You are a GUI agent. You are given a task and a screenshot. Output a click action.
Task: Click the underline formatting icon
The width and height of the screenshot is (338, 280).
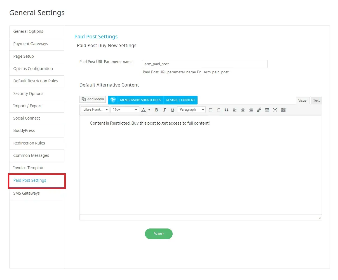172,110
